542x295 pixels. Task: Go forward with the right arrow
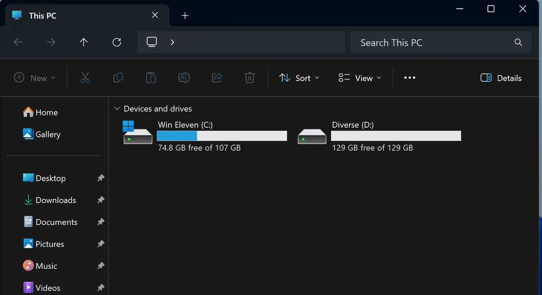pos(51,42)
